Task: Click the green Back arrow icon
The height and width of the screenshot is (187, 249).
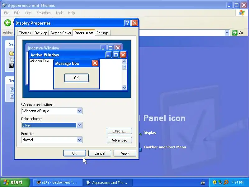Action: pyautogui.click(x=7, y=23)
